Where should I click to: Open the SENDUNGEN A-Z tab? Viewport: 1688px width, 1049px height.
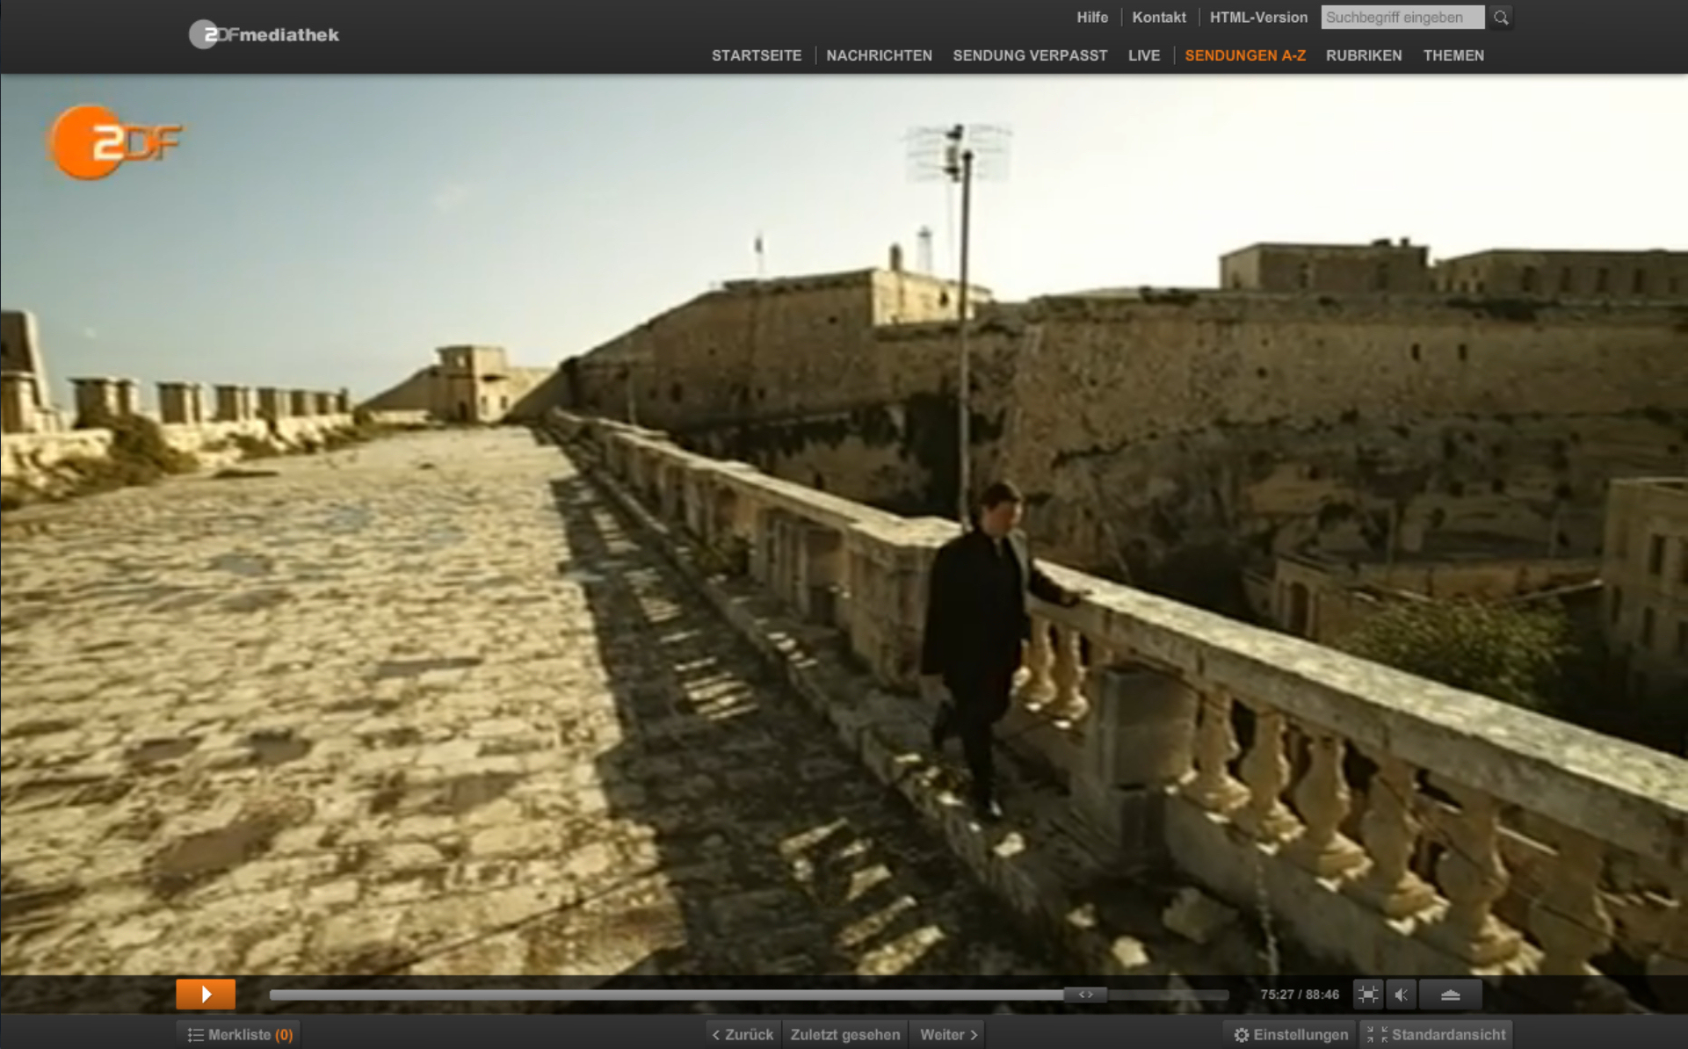tap(1244, 55)
